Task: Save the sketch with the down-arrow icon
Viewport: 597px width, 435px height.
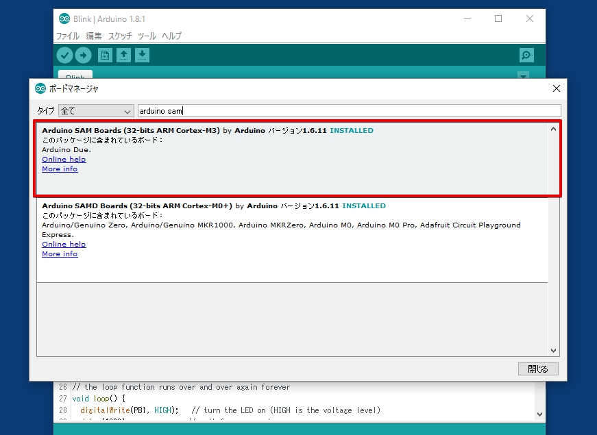Action: point(142,55)
